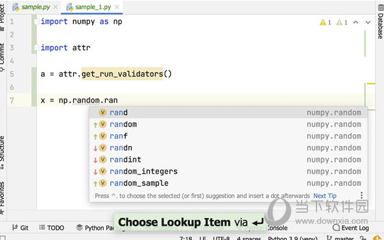Select the random_sample completion suggestion
The width and height of the screenshot is (384, 240).
point(228,183)
